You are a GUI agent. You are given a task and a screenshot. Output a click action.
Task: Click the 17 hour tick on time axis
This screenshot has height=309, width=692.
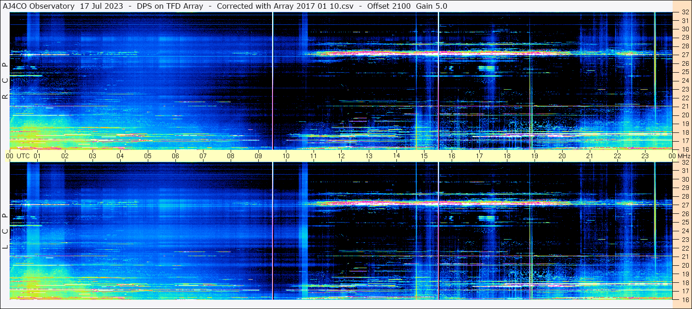tap(479, 156)
